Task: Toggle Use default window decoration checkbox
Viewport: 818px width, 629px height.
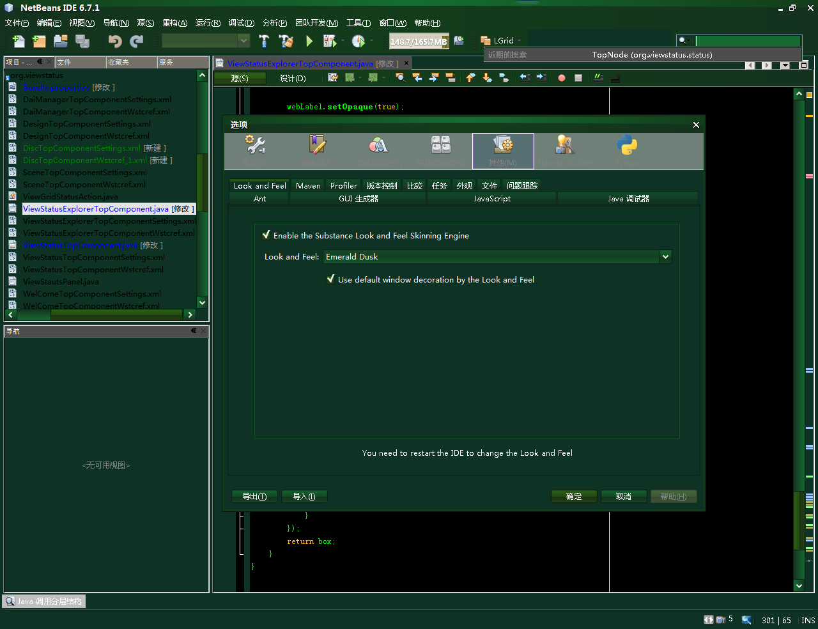Action: point(330,279)
